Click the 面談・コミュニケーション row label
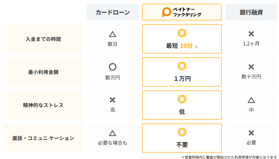Viewport: 279px width, 159px height. (x=43, y=138)
